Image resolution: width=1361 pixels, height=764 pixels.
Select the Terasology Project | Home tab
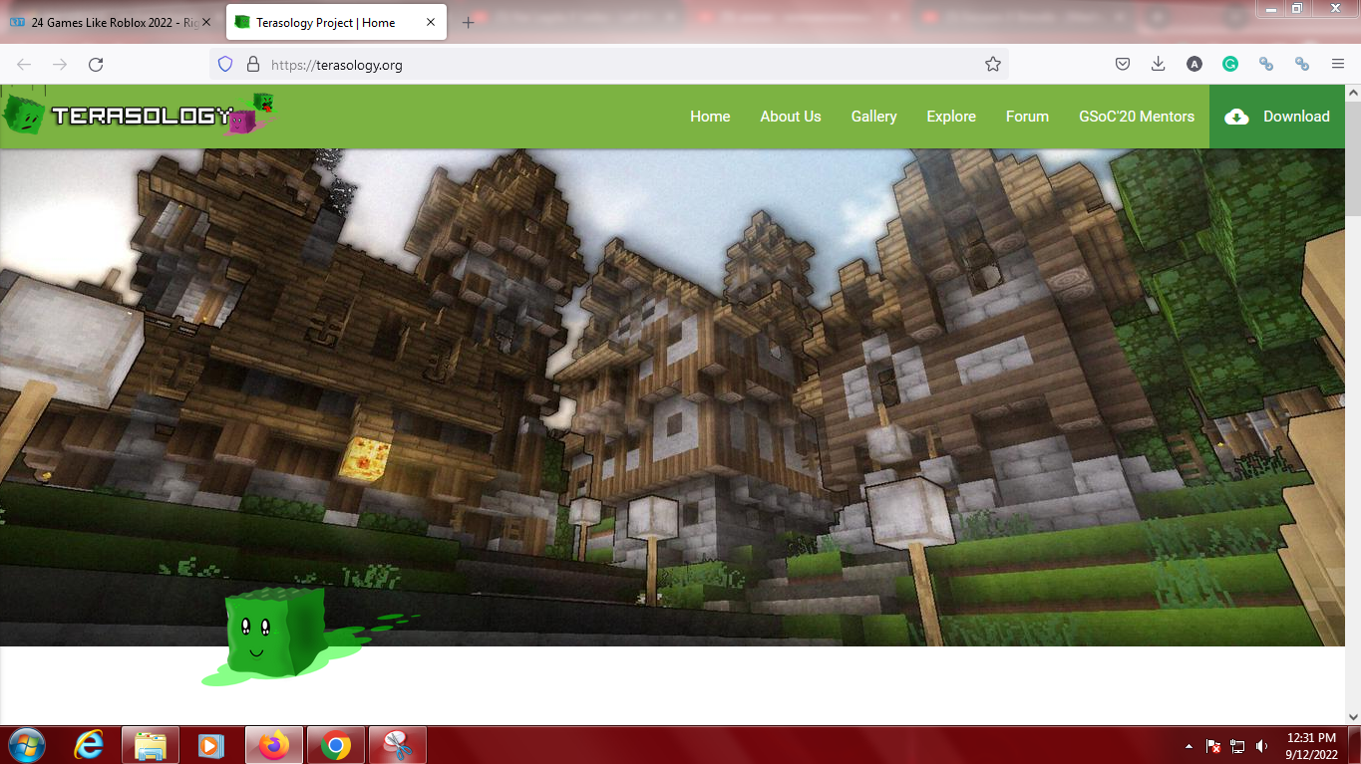tap(336, 22)
